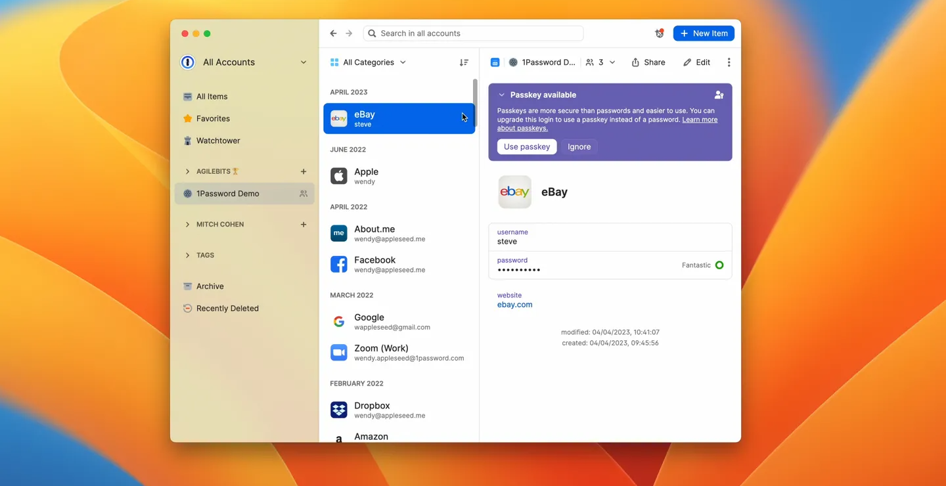Open the three-dot more options menu

click(729, 62)
